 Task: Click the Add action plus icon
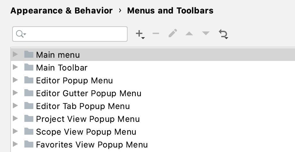140,34
